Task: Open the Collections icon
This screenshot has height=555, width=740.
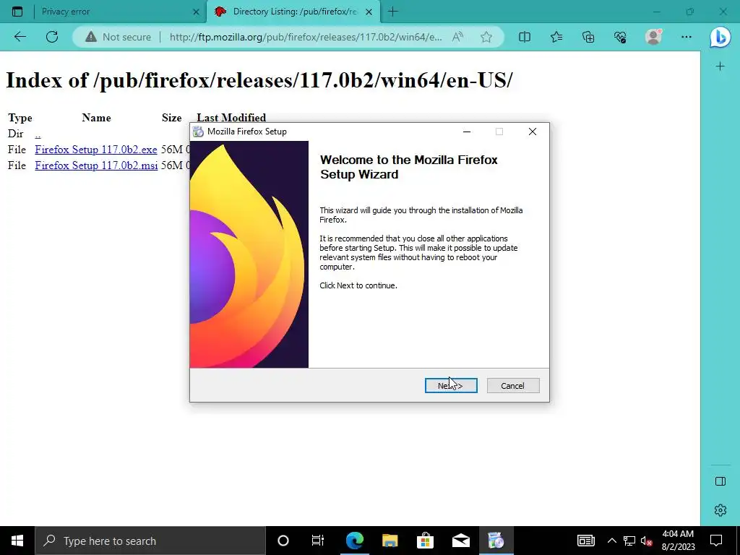Action: [588, 37]
